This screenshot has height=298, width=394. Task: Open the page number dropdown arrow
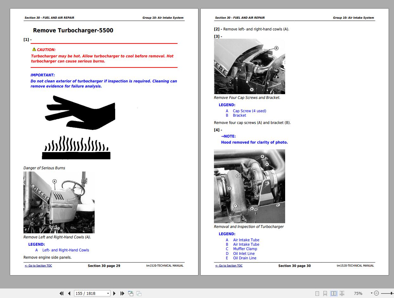tap(108, 294)
